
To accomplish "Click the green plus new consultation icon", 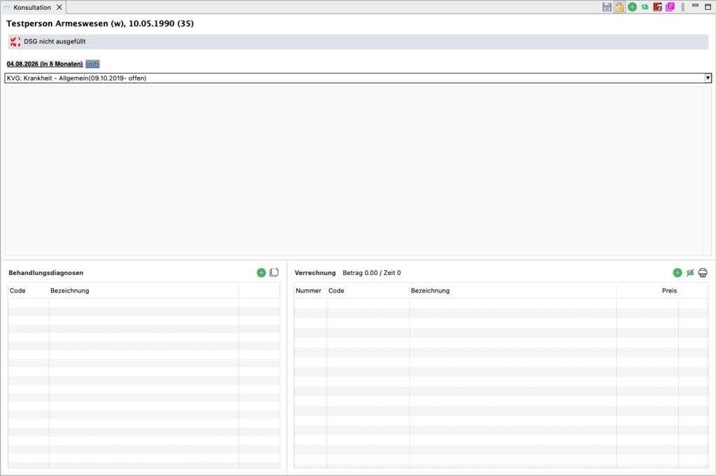I will [632, 7].
